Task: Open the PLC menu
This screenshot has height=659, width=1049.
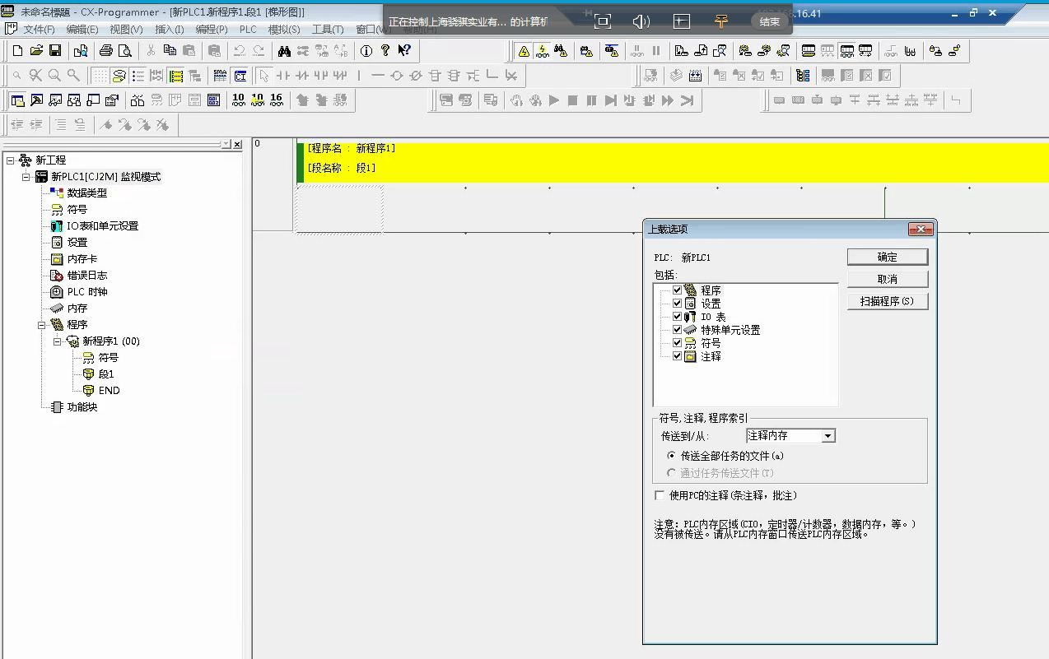Action: point(248,30)
